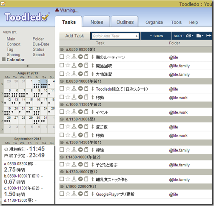
Task: Click the Task column header
Action: [x=100, y=43]
